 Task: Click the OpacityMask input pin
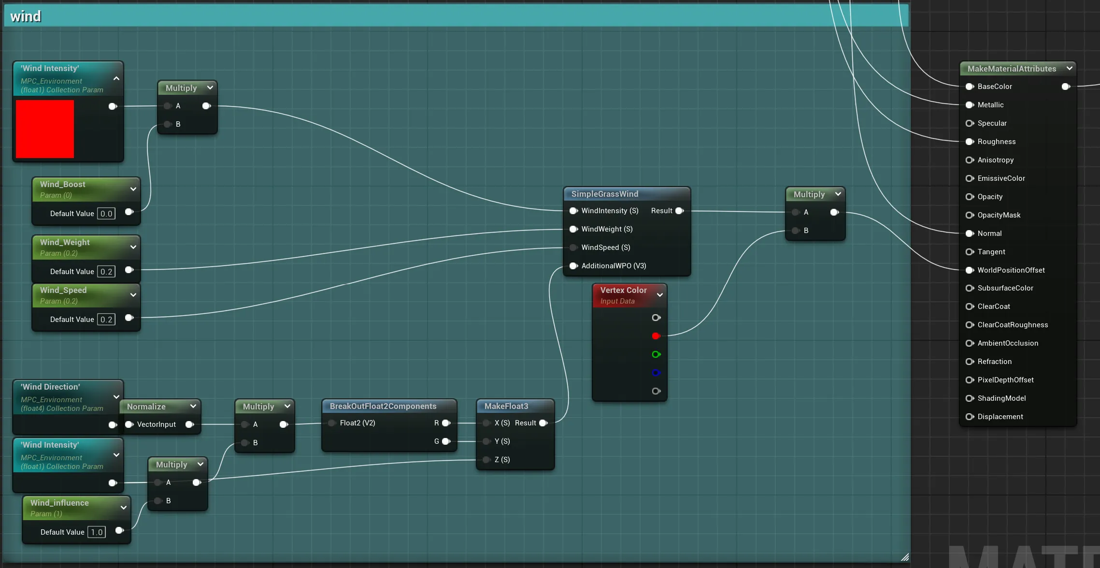tap(970, 215)
